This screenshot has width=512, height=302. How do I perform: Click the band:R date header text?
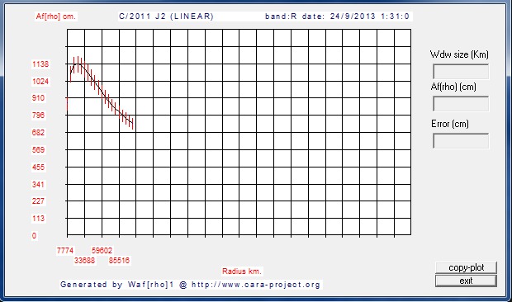pyautogui.click(x=337, y=17)
